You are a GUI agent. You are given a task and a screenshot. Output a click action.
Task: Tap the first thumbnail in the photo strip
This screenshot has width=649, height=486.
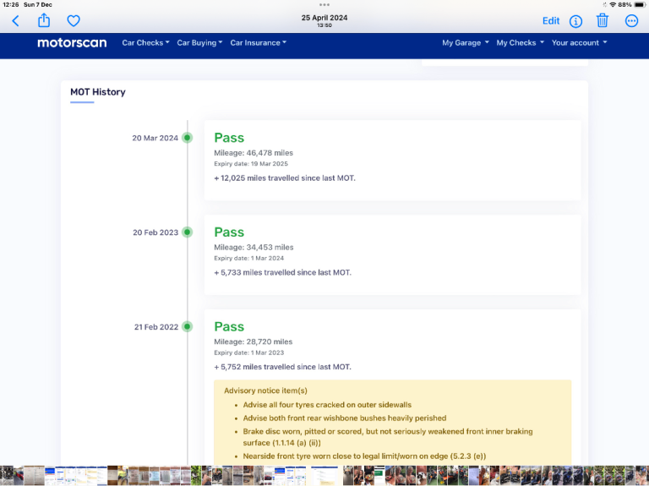click(6, 476)
